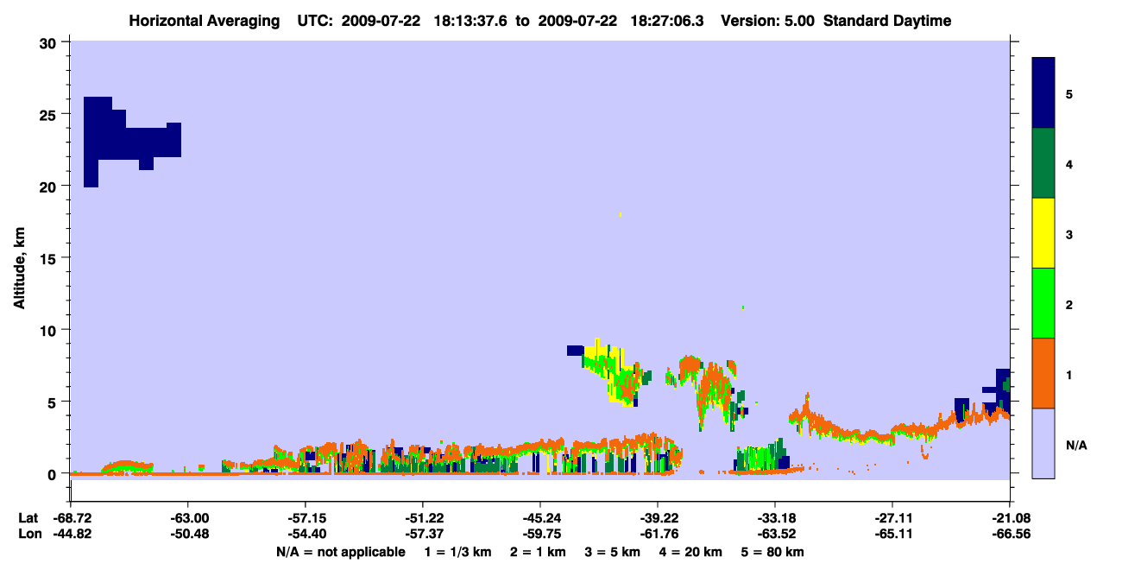The image size is (1122, 576).
Task: Click the colorbar label 4
Action: point(1069,163)
